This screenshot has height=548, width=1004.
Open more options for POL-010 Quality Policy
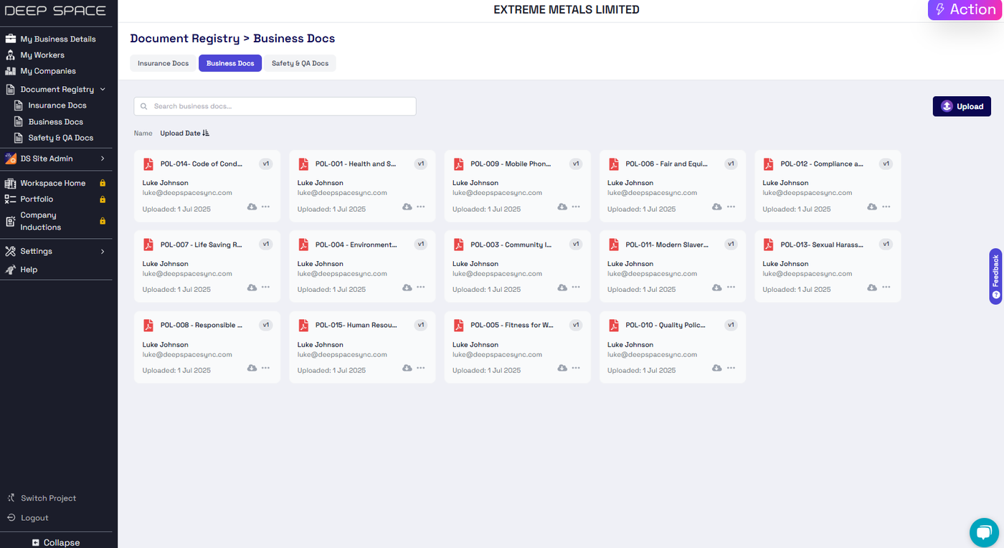[731, 368]
